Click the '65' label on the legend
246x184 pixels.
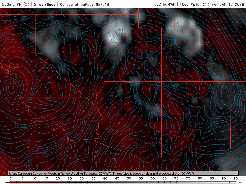click(165, 178)
